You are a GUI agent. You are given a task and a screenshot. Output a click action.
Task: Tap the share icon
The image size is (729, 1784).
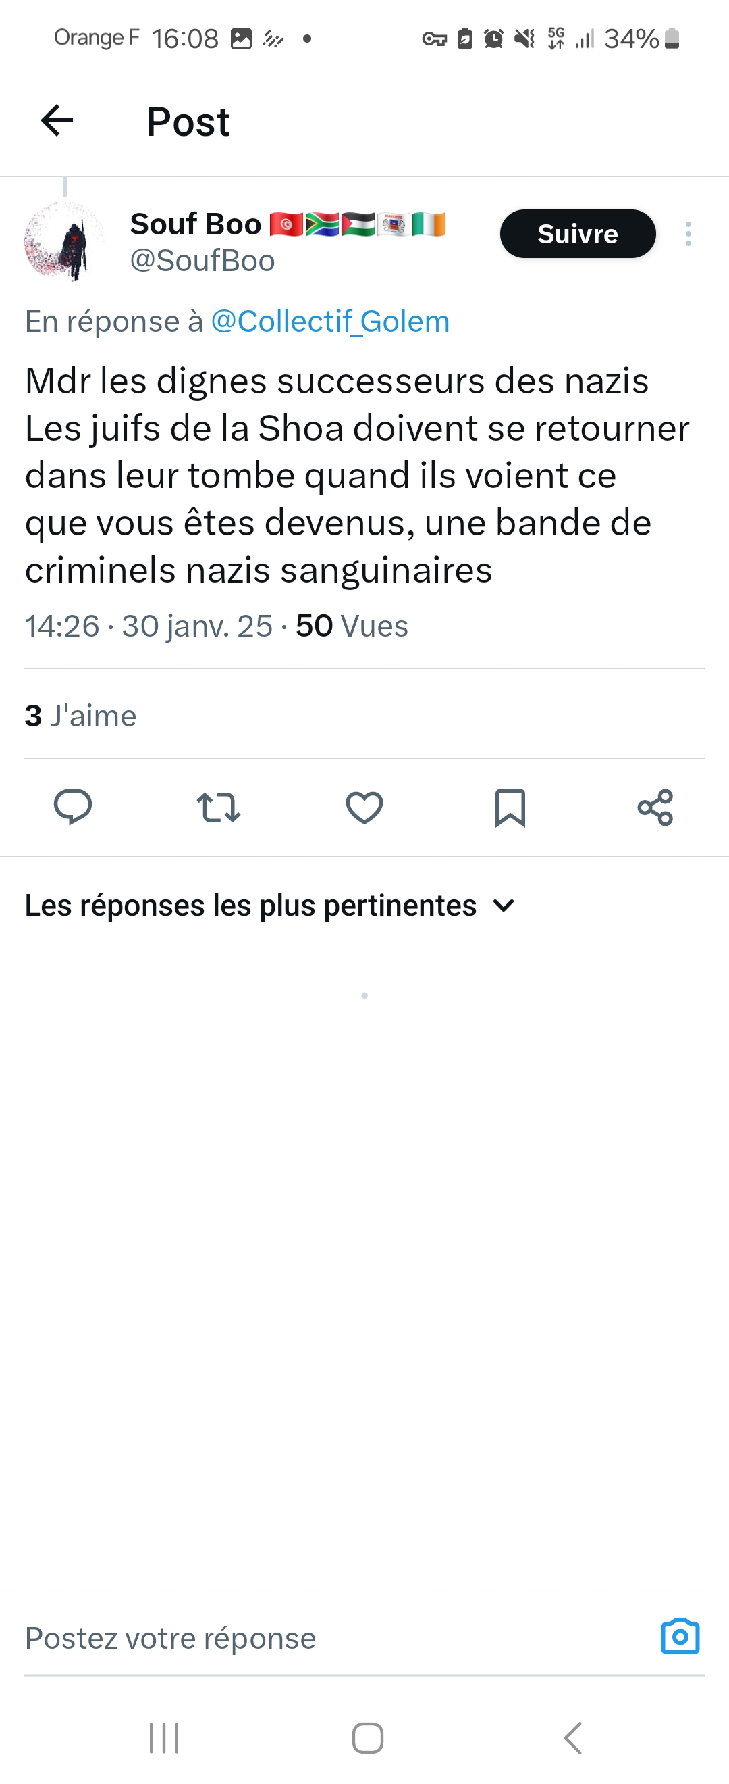(x=655, y=807)
